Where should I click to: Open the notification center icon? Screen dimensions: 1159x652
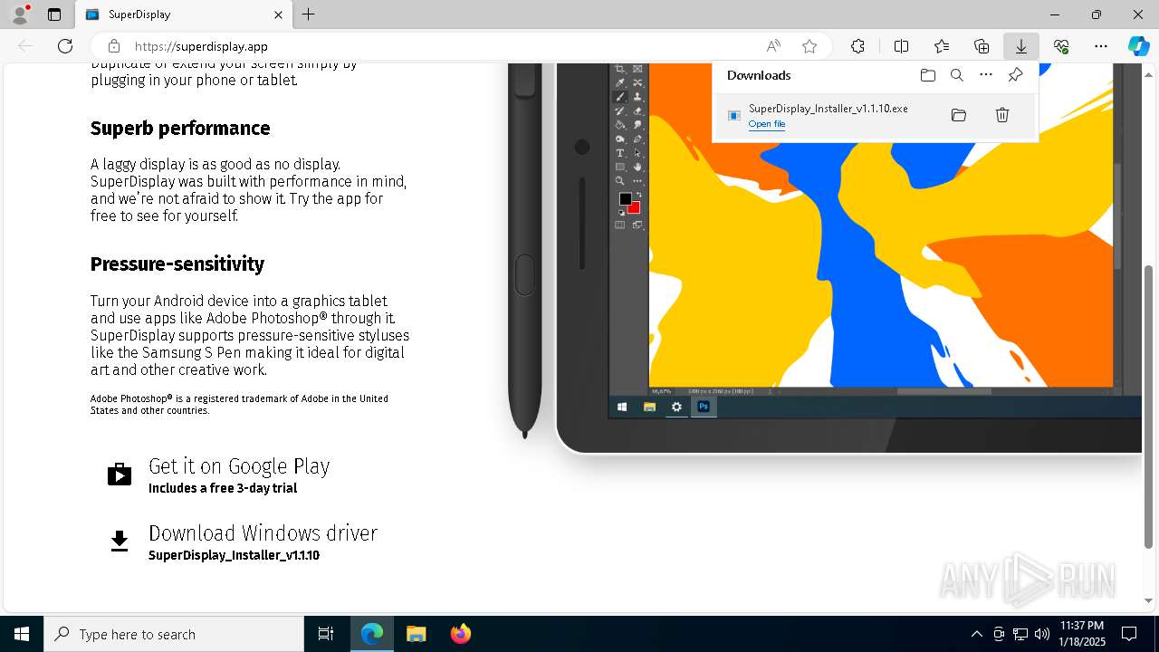point(1129,634)
